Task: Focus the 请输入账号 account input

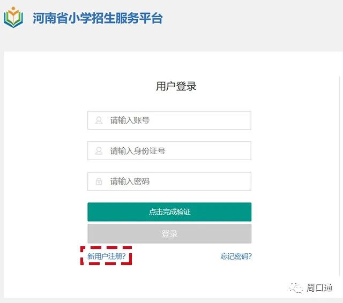Action: pos(177,120)
